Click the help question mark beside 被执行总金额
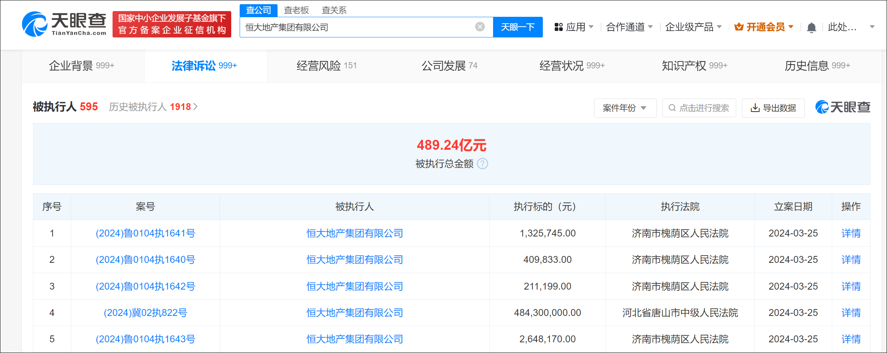This screenshot has width=887, height=353. (483, 164)
